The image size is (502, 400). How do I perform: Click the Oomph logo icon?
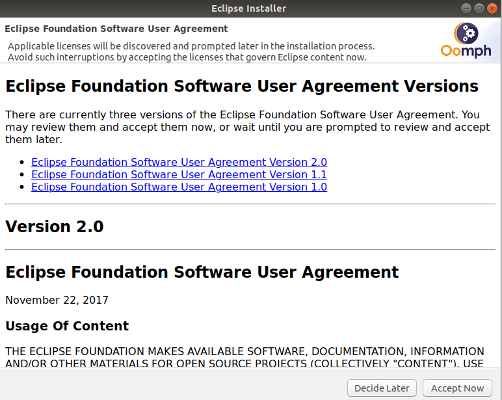[466, 40]
